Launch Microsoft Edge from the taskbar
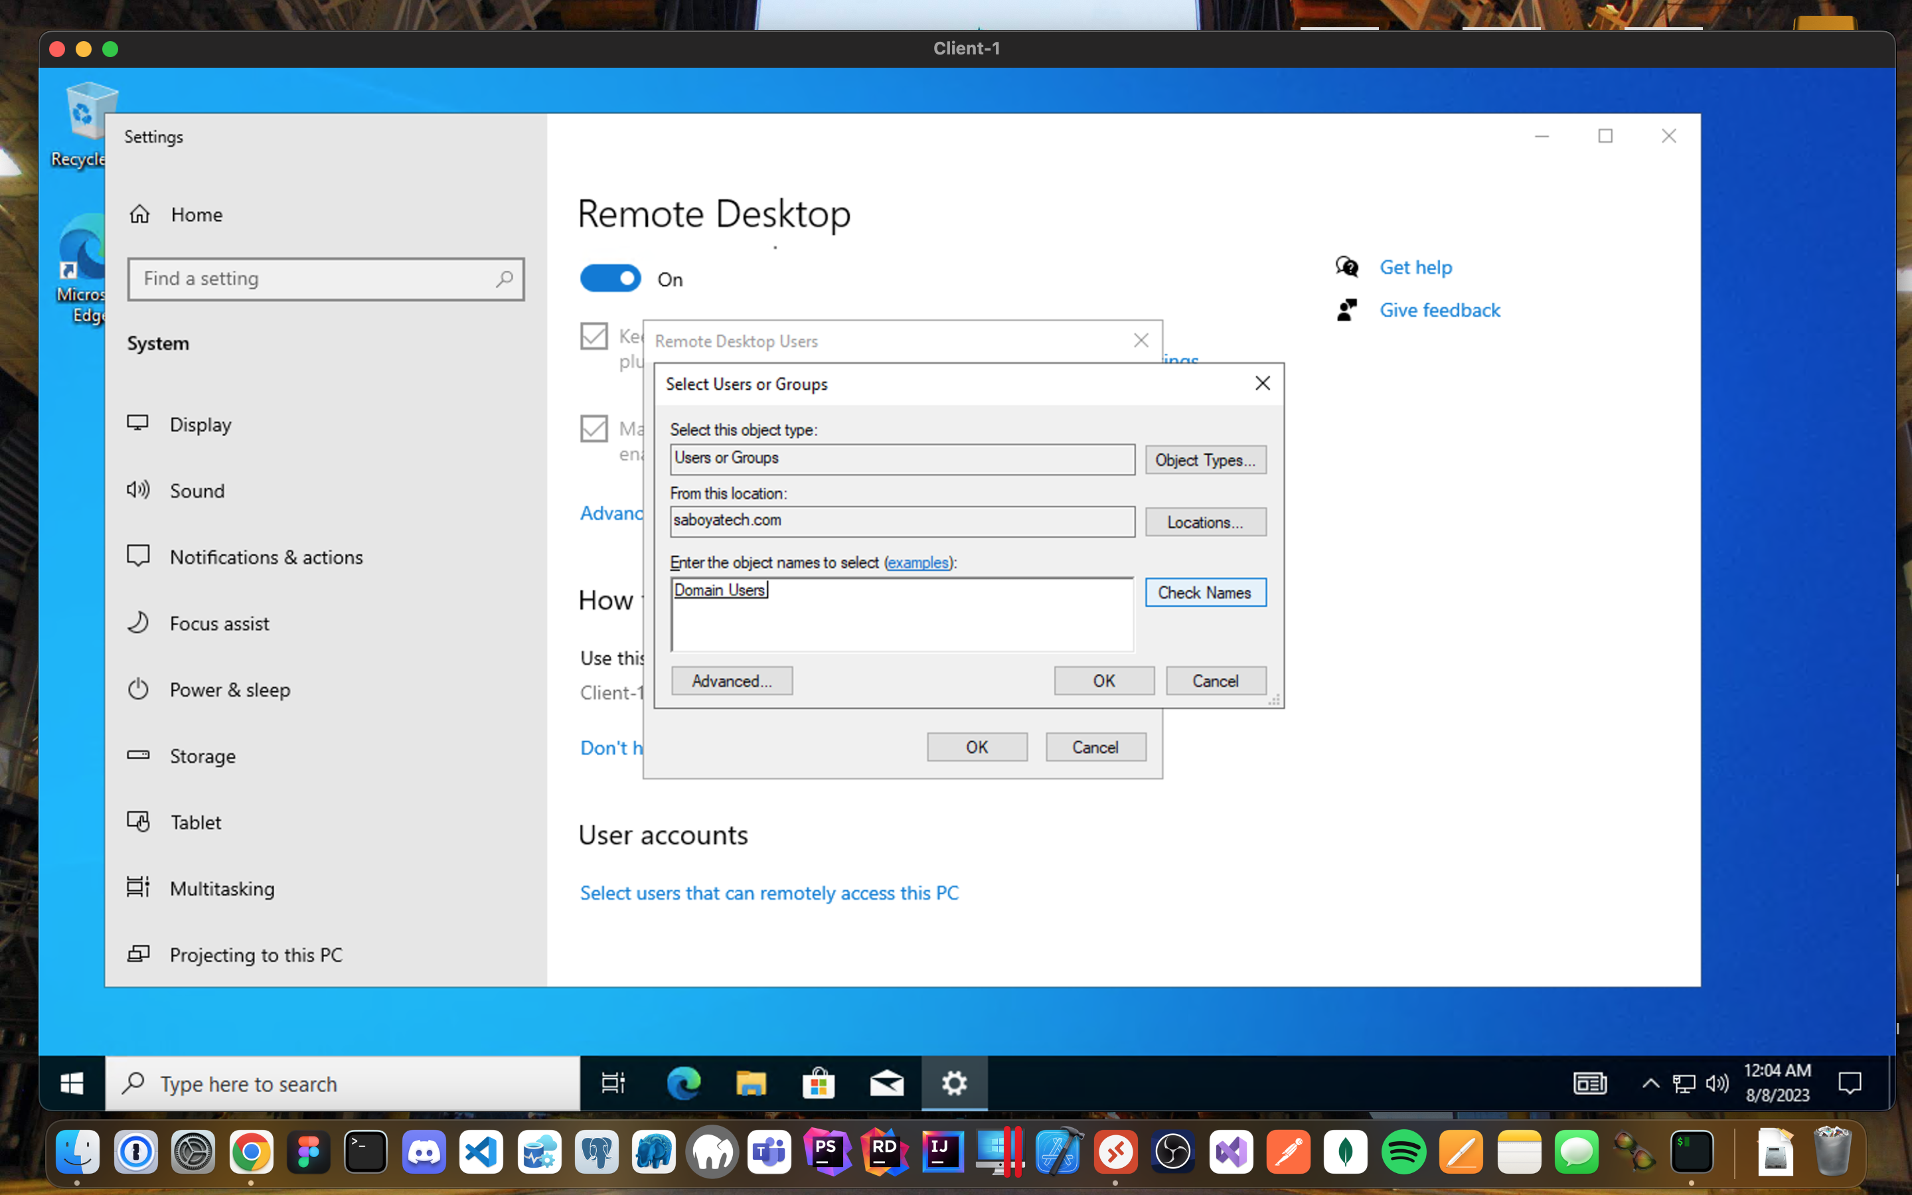Screen dimensions: 1912x1195 [x=683, y=1083]
